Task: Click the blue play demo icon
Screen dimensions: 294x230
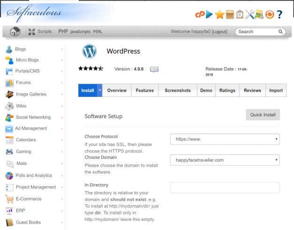Action: [x=209, y=14]
